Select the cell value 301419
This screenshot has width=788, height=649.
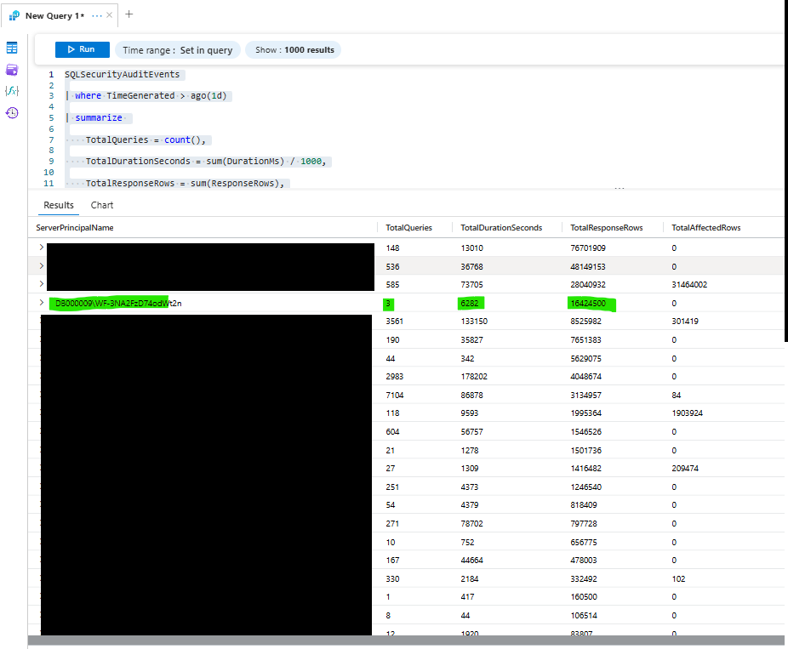pyautogui.click(x=684, y=322)
